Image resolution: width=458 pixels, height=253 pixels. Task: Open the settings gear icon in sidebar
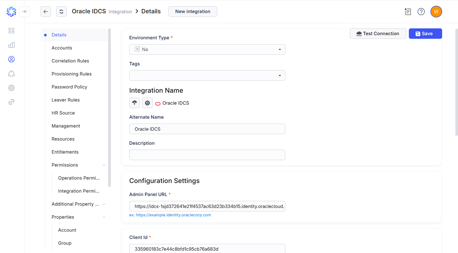pos(11,88)
